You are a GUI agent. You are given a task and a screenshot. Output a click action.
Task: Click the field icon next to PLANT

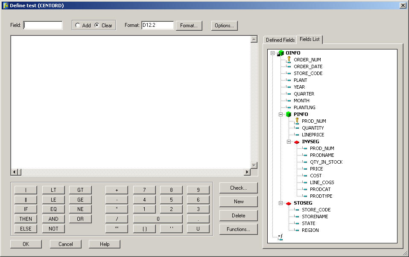point(289,80)
